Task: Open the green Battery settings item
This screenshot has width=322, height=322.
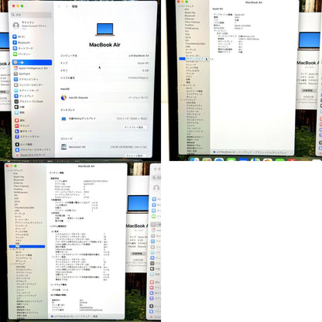Action: coord(22,54)
